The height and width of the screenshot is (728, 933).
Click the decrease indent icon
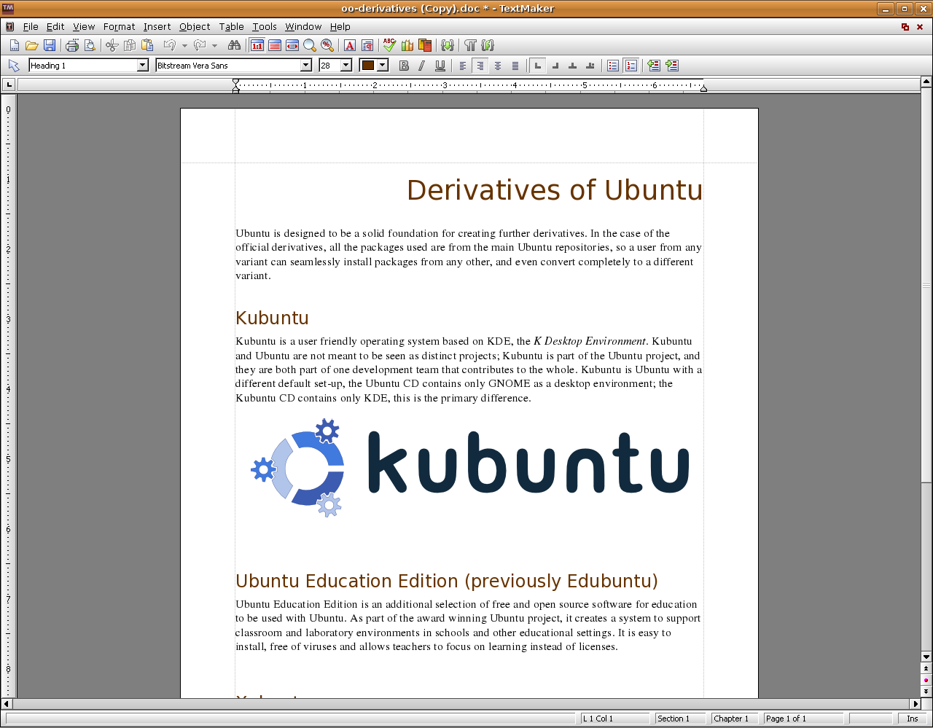654,66
